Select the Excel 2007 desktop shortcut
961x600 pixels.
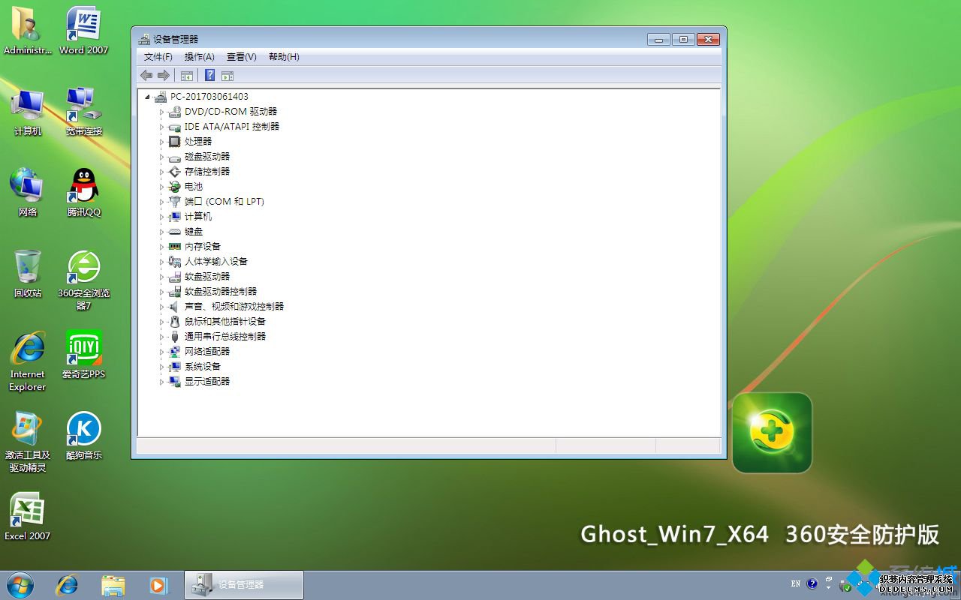(28, 517)
